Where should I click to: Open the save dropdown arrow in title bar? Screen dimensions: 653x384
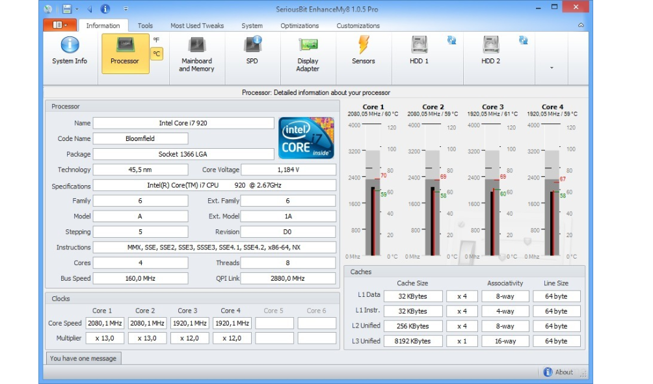[77, 9]
